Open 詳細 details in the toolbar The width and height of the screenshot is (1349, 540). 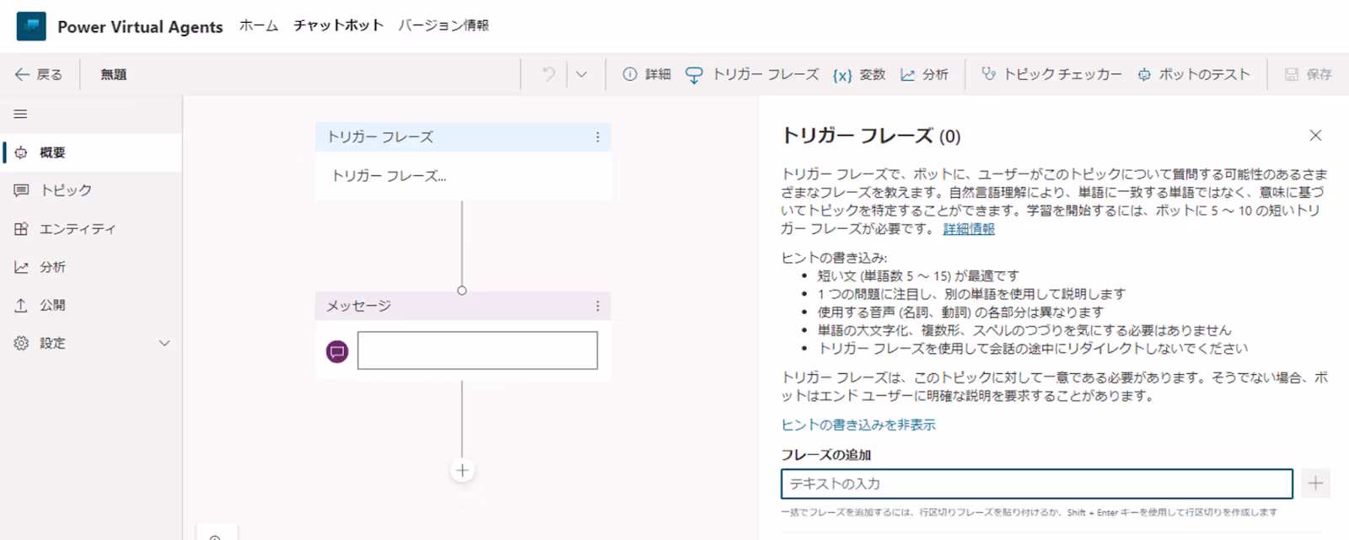pos(647,74)
